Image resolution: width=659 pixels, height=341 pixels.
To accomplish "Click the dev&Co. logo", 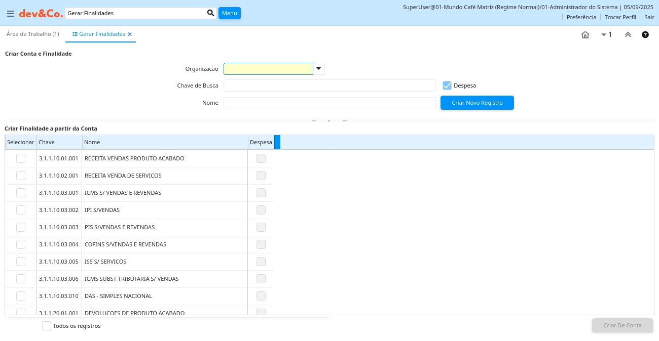I will click(x=41, y=14).
